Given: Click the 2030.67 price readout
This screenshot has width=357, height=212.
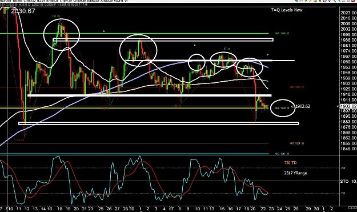Looking at the screenshot, I should coord(23,11).
